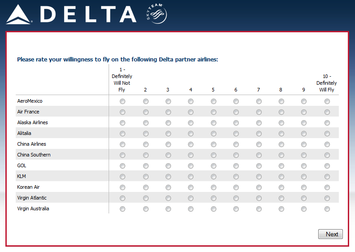Rate China Airlines a 3
The image size is (355, 252).
(x=168, y=144)
